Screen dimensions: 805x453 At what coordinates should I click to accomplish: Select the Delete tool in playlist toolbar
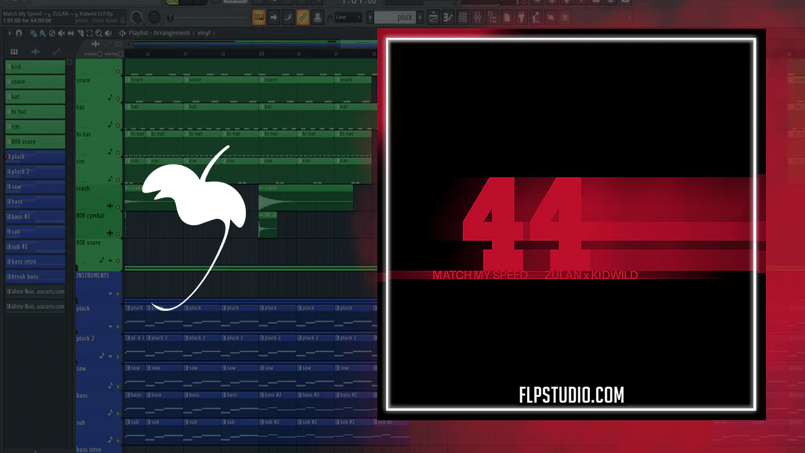[x=52, y=33]
